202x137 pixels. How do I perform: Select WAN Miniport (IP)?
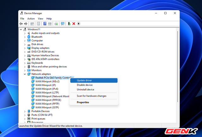point(45,85)
